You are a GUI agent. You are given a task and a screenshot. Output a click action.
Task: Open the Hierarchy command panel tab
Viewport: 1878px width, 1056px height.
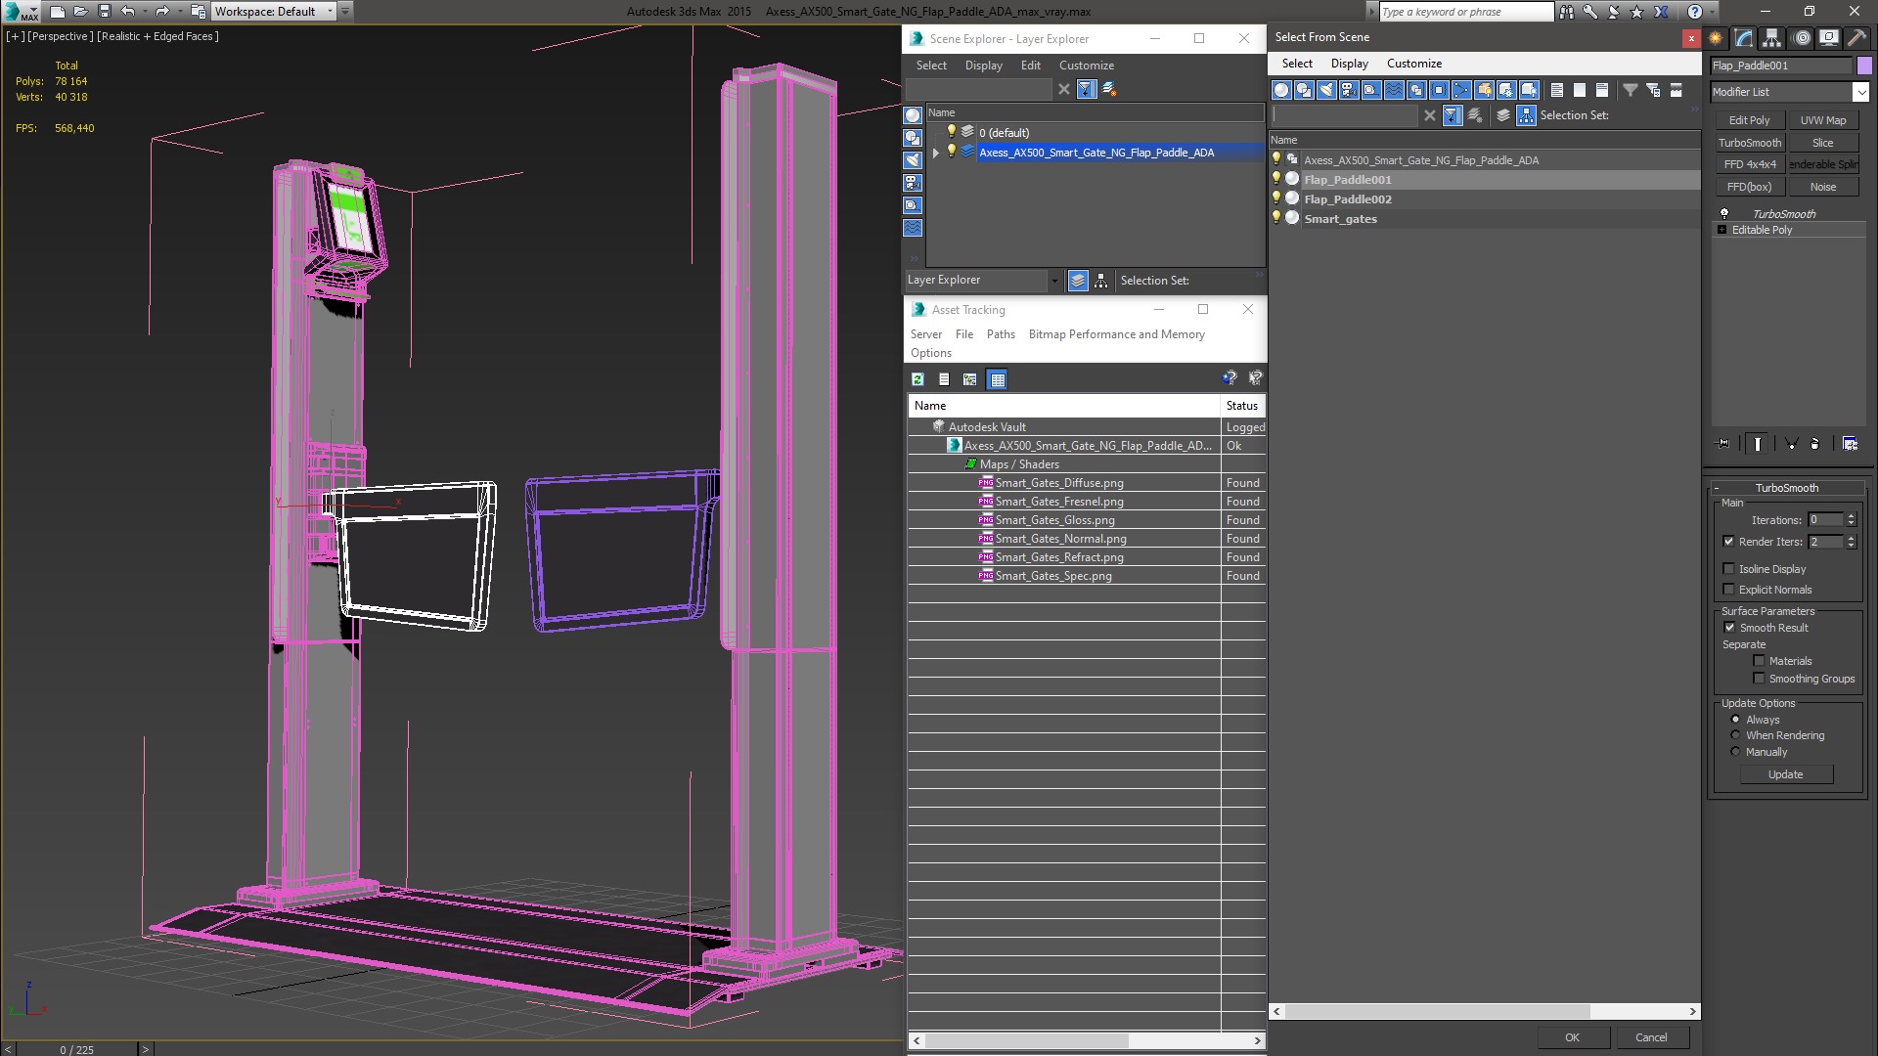[1772, 38]
